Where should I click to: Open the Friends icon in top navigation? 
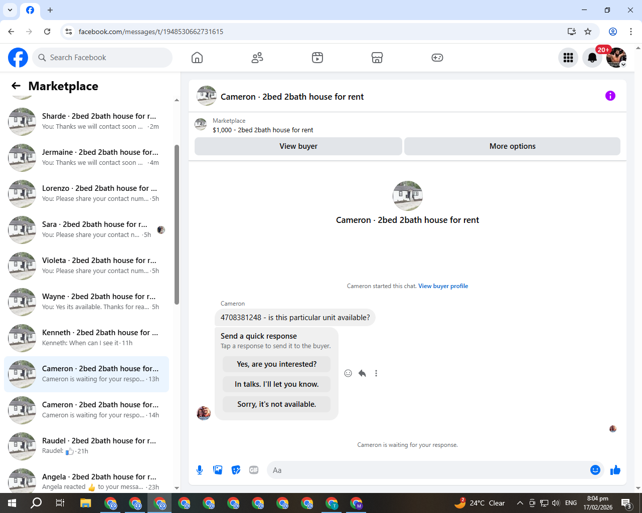click(x=257, y=58)
